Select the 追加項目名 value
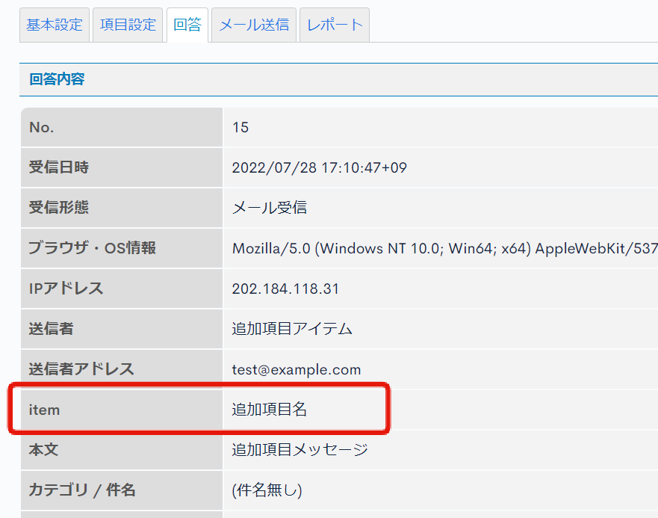The width and height of the screenshot is (658, 518). pyautogui.click(x=270, y=409)
